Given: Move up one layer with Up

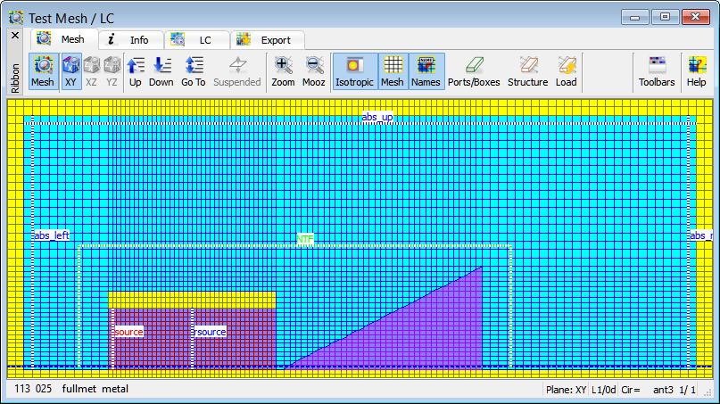Looking at the screenshot, I should pyautogui.click(x=136, y=71).
